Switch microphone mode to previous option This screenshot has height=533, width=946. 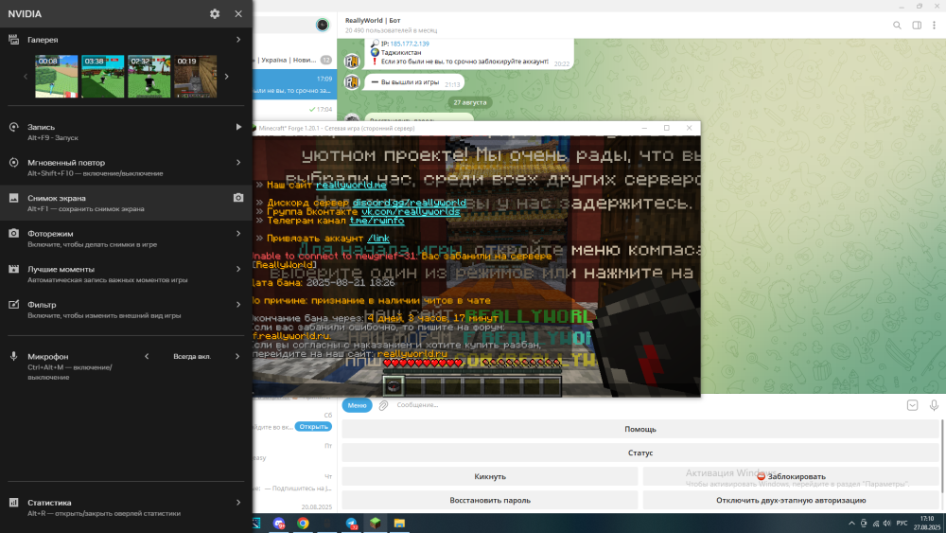click(147, 356)
